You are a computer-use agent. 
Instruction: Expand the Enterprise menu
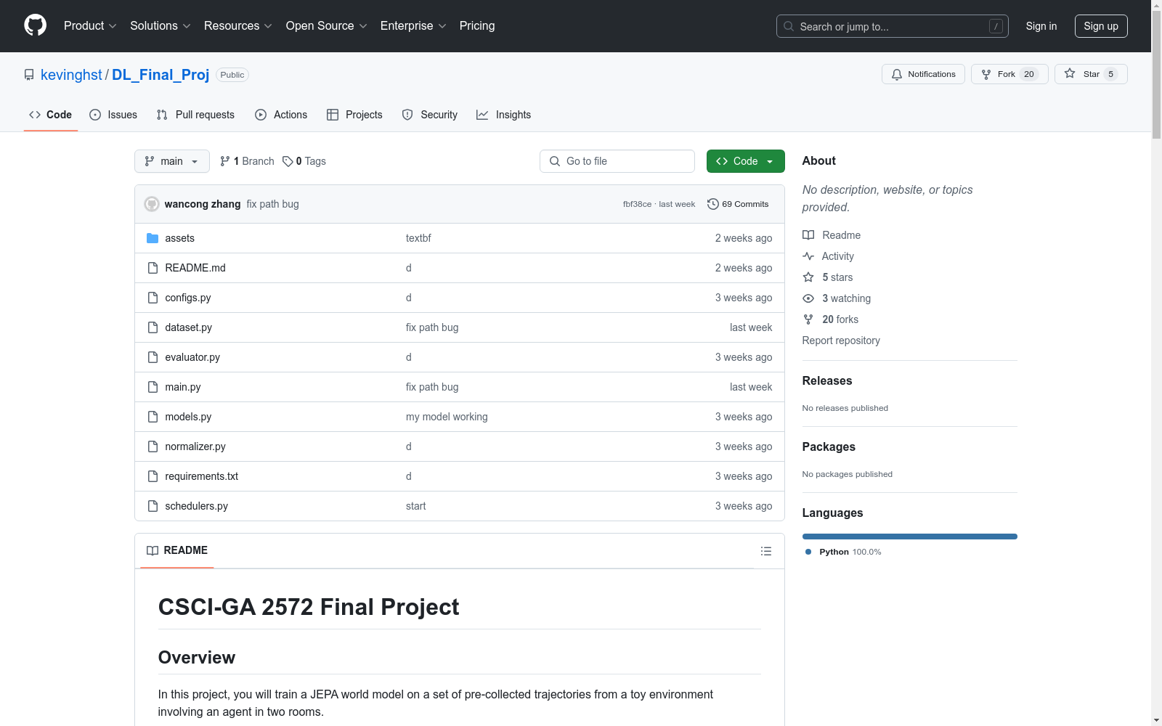(413, 25)
